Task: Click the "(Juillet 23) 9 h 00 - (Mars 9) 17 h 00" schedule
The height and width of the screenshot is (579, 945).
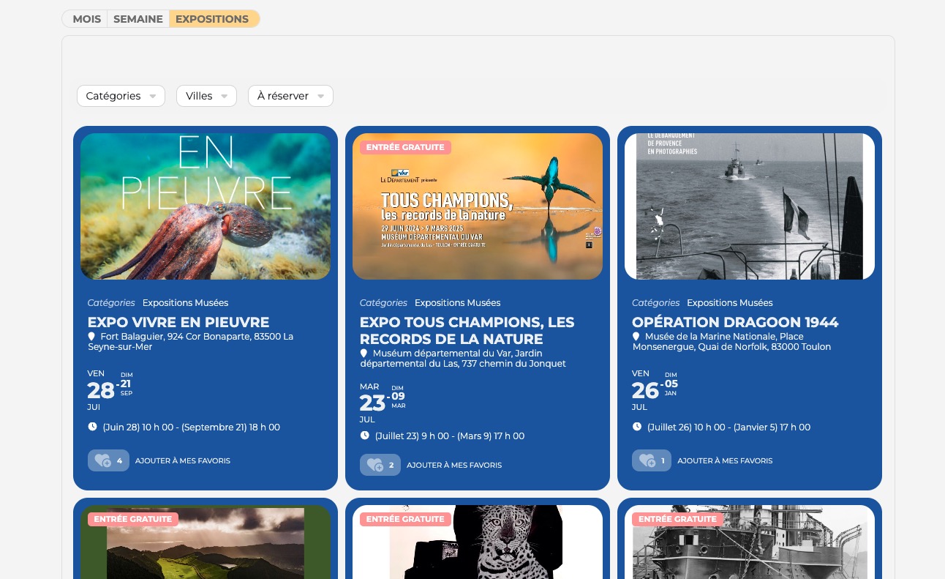Action: [x=450, y=436]
